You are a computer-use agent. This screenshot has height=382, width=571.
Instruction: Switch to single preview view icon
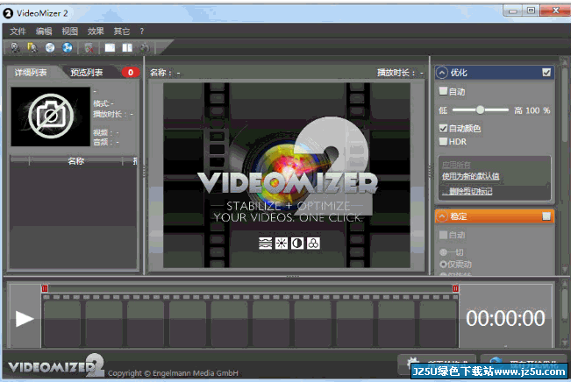(x=110, y=47)
